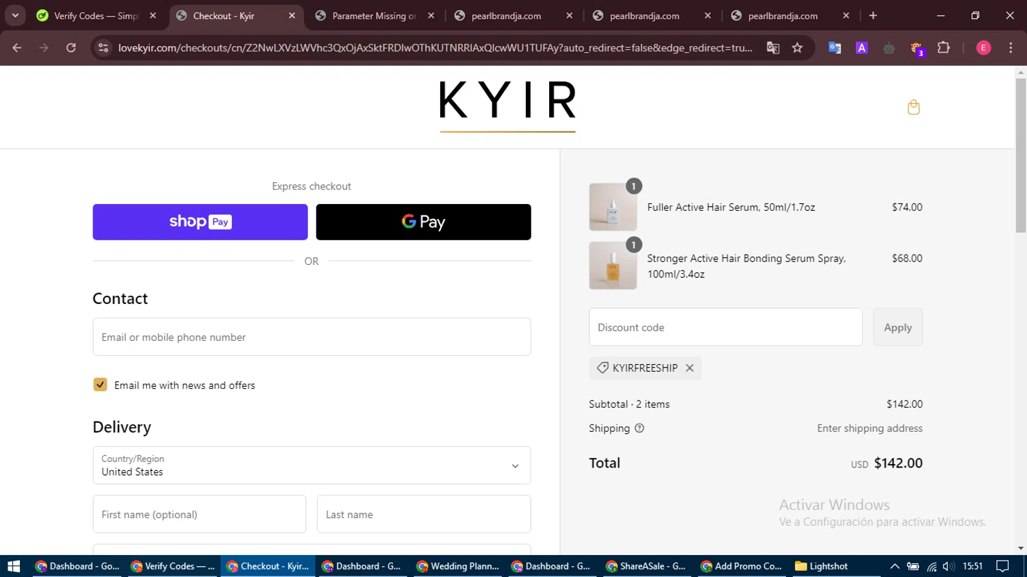Switch to the third pearlbrandja.com tab

(789, 16)
